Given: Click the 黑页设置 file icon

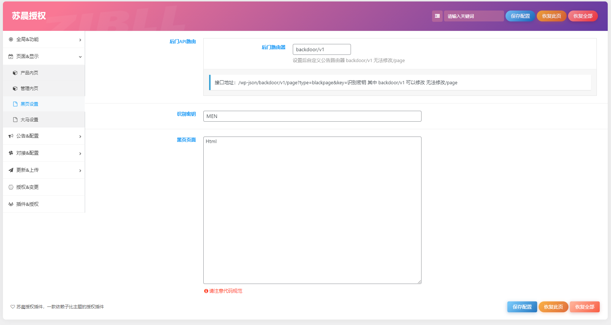Looking at the screenshot, I should click(x=15, y=104).
